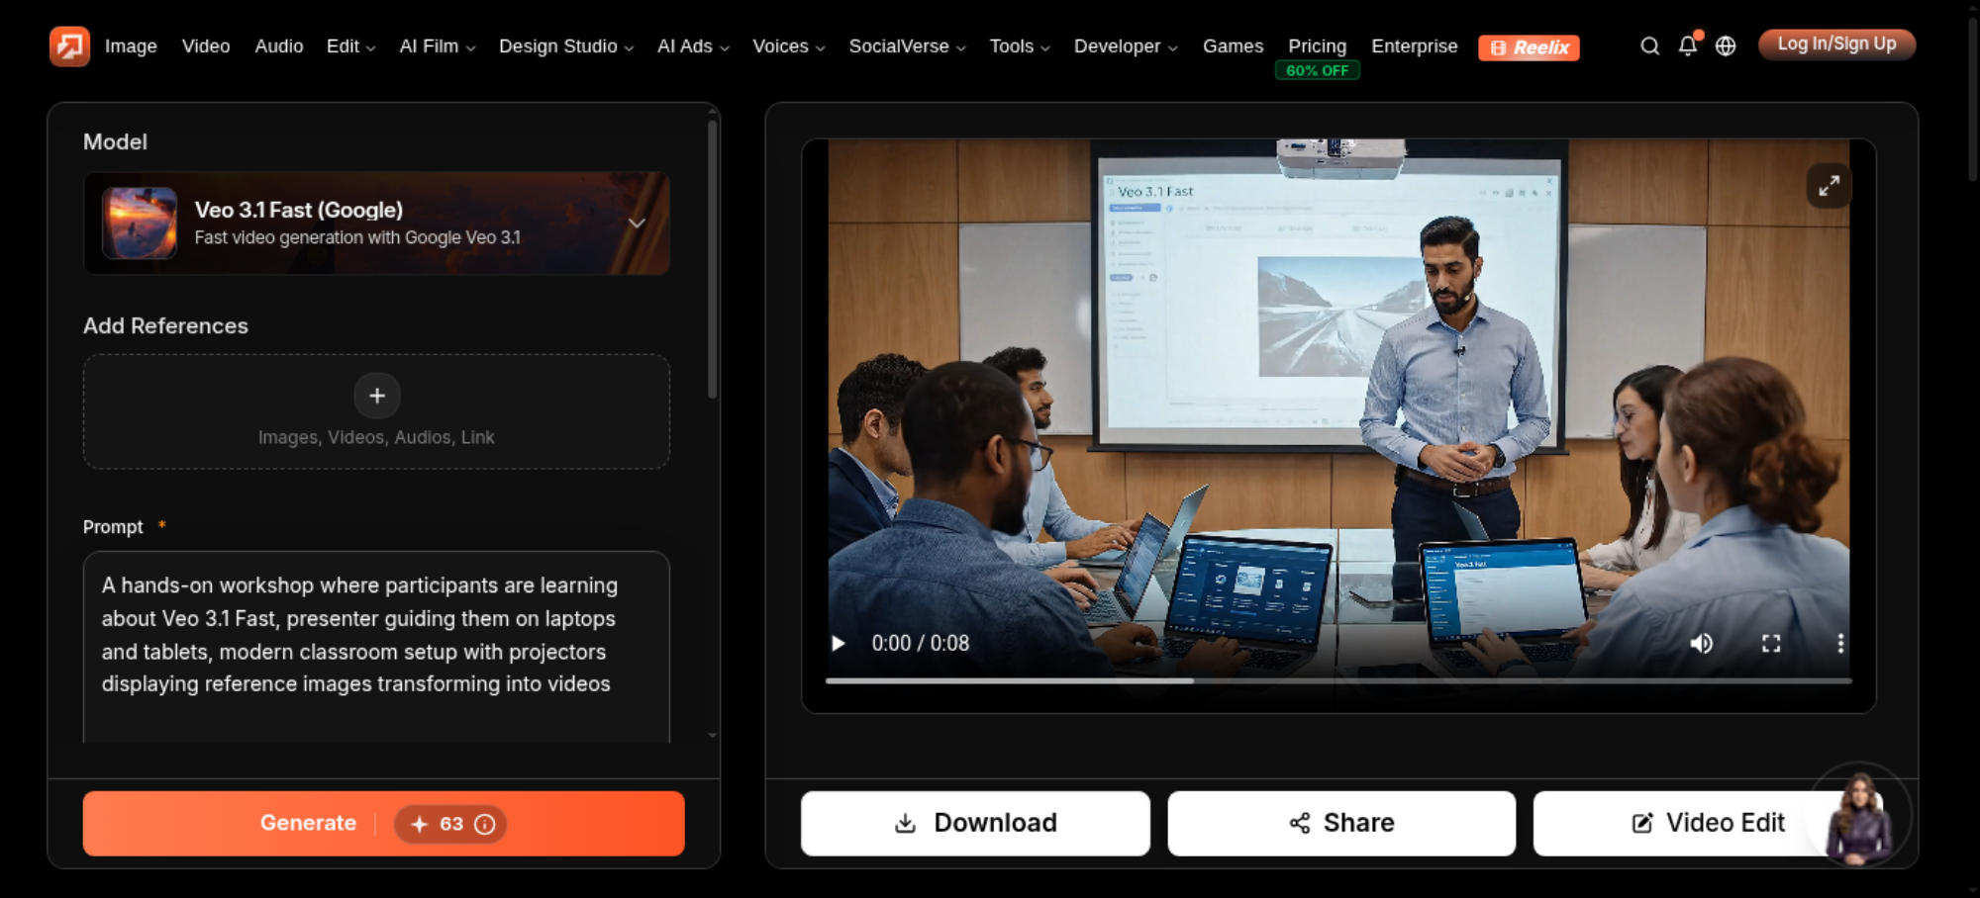Open the language globe icon

1726,46
